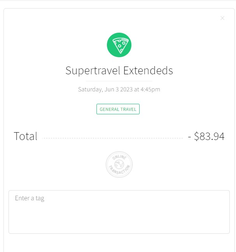236x252 pixels.
Task: Select the GENERAL TRAVEL category badge
Action: pyautogui.click(x=118, y=109)
